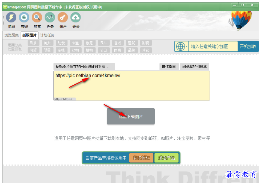The image size is (259, 183).
Task: Click the 粘帖图片所在的网页地址到下框 label
Action: click(84, 67)
